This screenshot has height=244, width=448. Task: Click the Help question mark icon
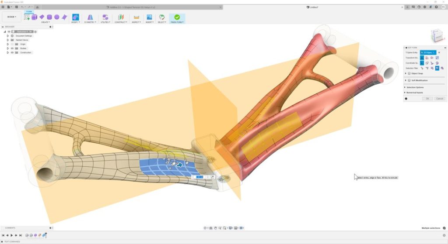point(436,7)
